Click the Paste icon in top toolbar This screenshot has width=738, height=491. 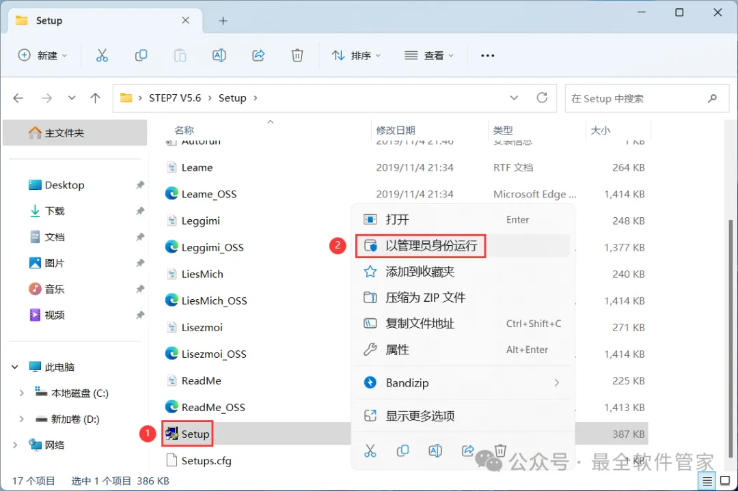tap(180, 55)
